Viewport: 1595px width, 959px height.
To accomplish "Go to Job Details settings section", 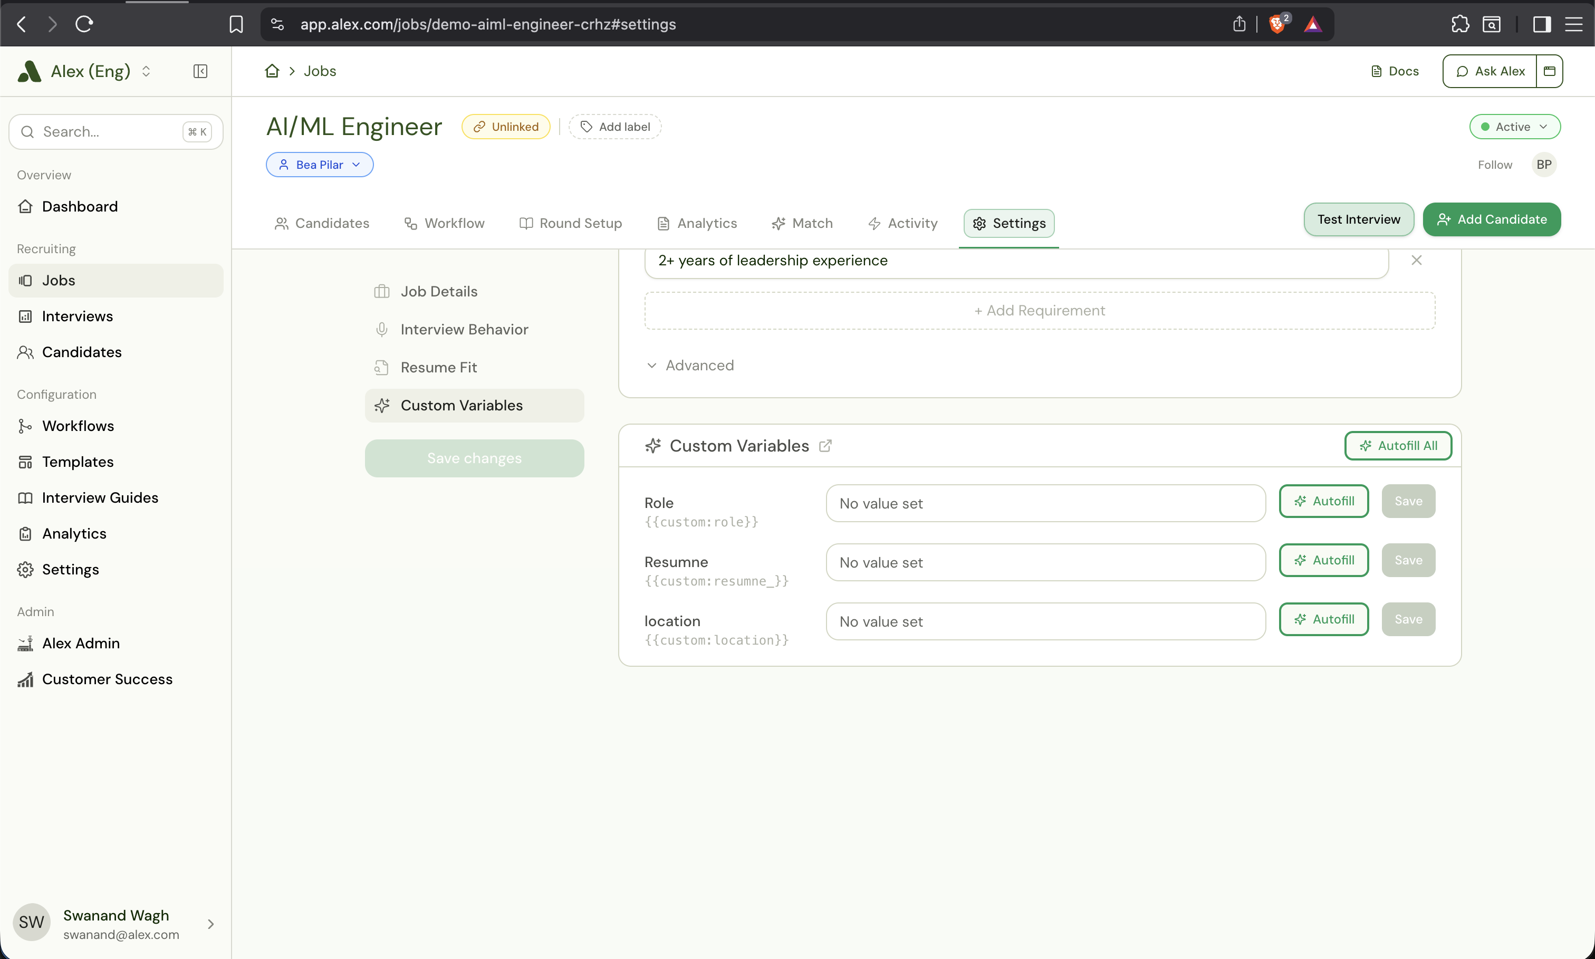I will coord(474,292).
